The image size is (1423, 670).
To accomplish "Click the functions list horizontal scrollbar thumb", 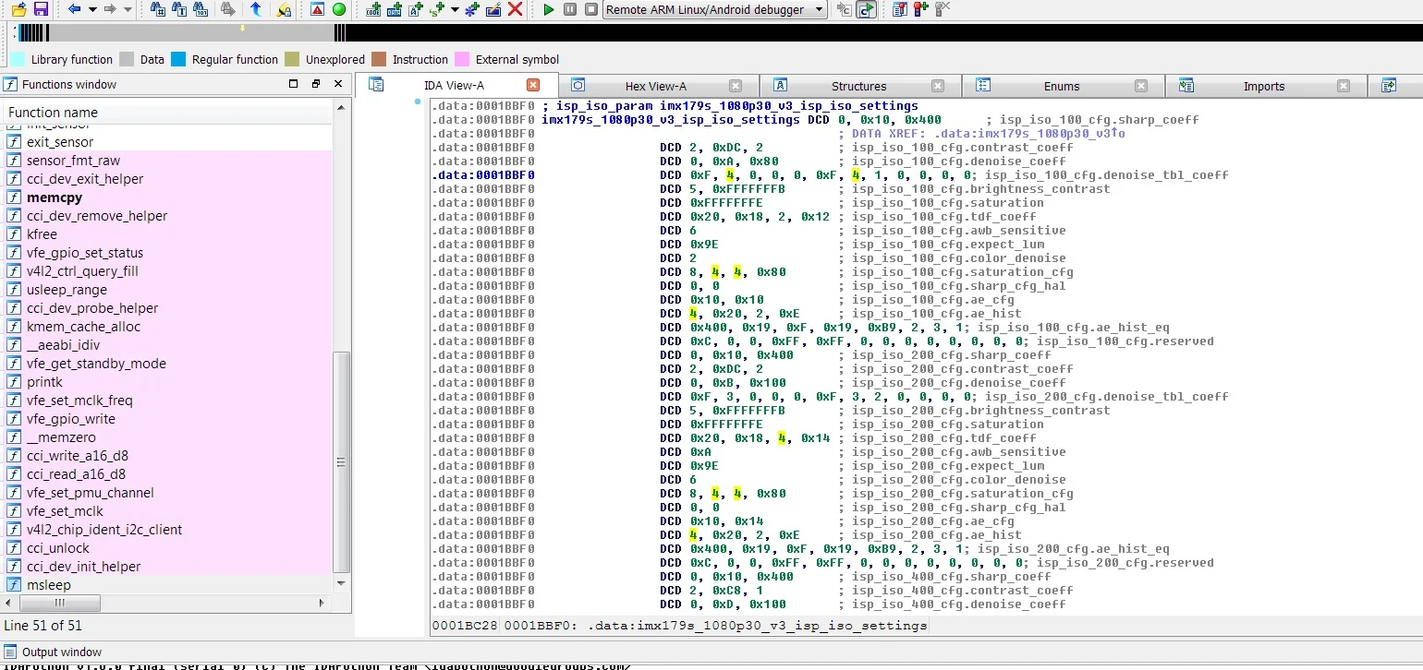I will pos(58,603).
